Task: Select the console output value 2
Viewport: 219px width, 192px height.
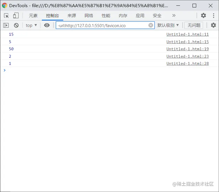Action: point(10,56)
